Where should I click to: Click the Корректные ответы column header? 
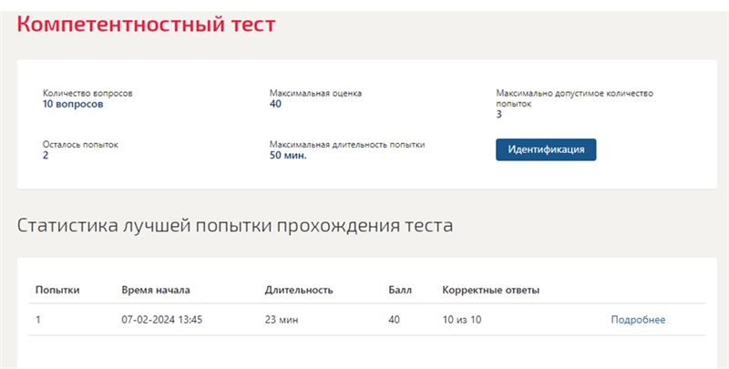491,290
